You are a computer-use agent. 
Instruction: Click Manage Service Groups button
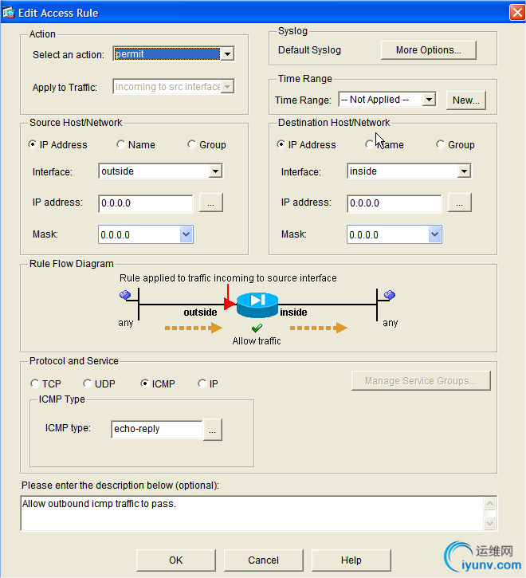click(421, 381)
